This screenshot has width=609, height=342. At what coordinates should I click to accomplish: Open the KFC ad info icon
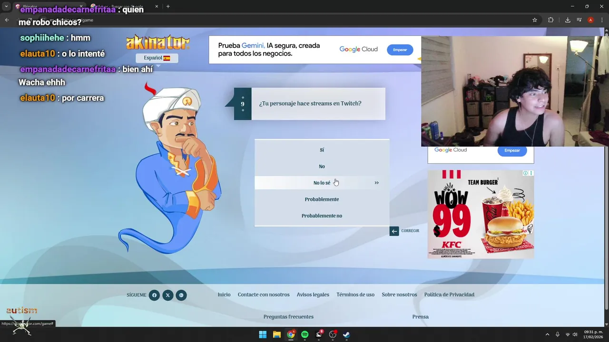point(526,173)
